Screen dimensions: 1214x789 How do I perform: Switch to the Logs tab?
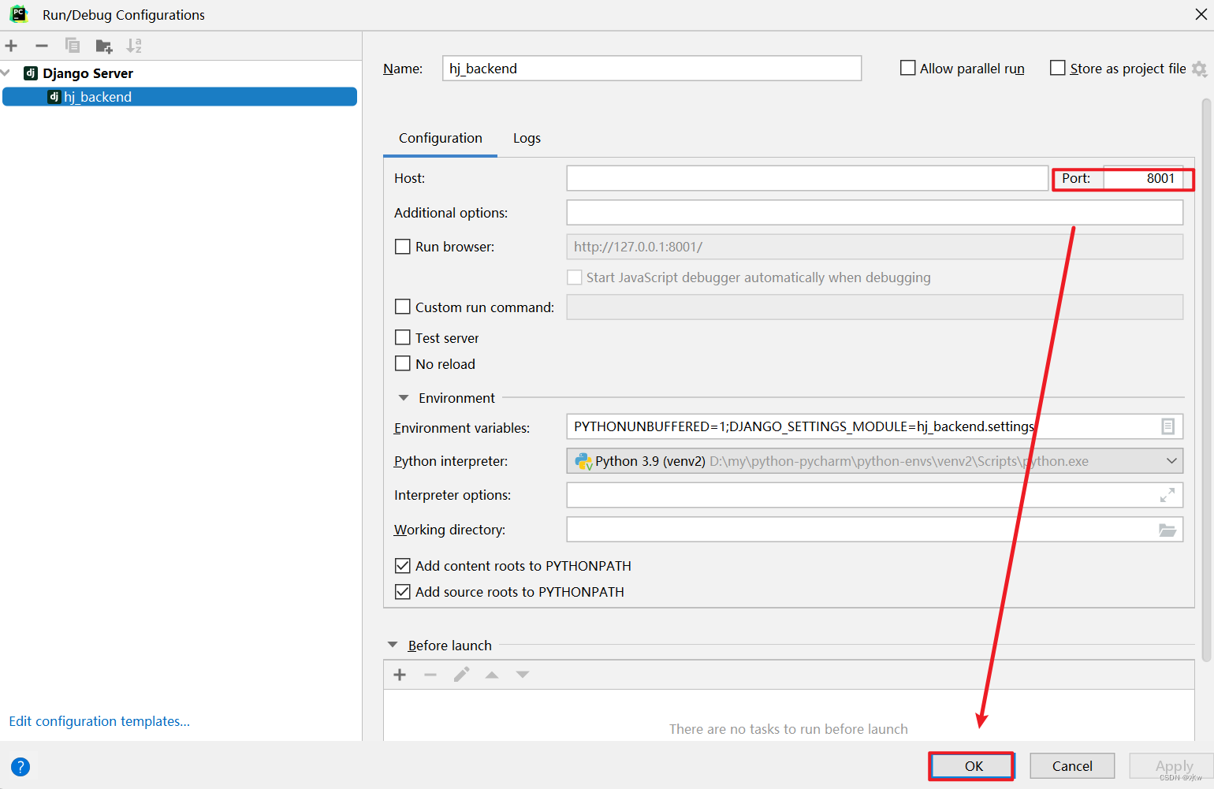pos(527,138)
